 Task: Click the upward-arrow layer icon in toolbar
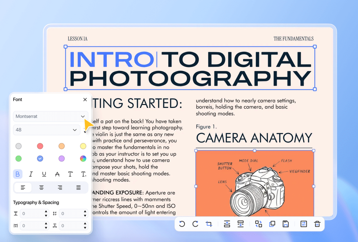[227, 224]
